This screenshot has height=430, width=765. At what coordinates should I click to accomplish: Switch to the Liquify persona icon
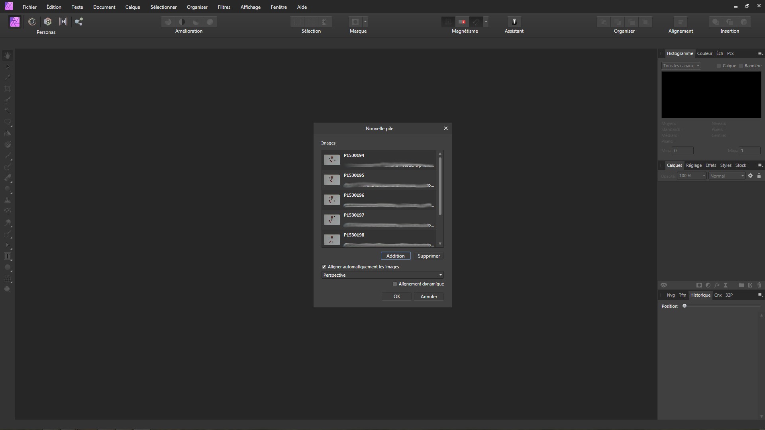(32, 21)
